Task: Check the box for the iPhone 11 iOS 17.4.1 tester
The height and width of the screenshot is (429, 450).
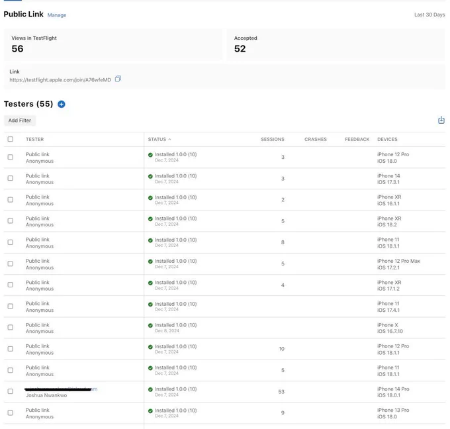Action: pyautogui.click(x=11, y=307)
